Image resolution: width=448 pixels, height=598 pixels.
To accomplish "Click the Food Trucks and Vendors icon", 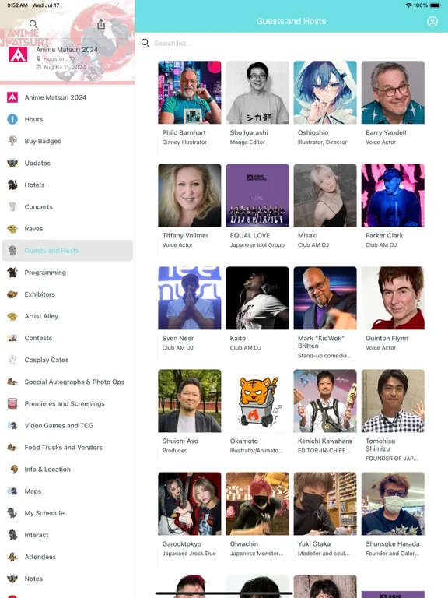I will tap(12, 448).
